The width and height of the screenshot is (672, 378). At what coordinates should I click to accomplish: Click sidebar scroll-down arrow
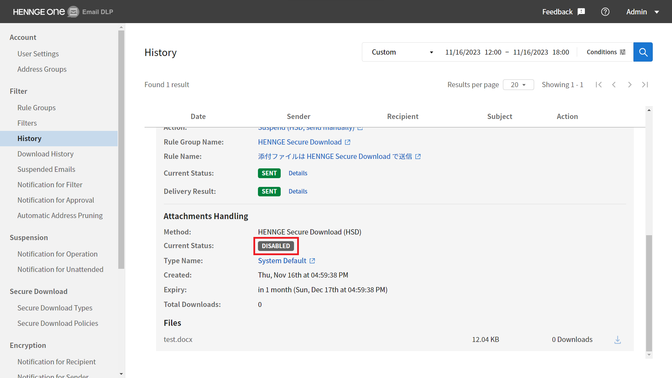click(x=121, y=374)
